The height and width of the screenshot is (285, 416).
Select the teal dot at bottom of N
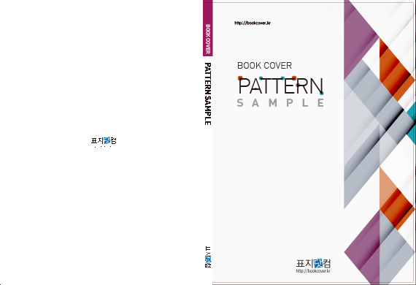322,93
